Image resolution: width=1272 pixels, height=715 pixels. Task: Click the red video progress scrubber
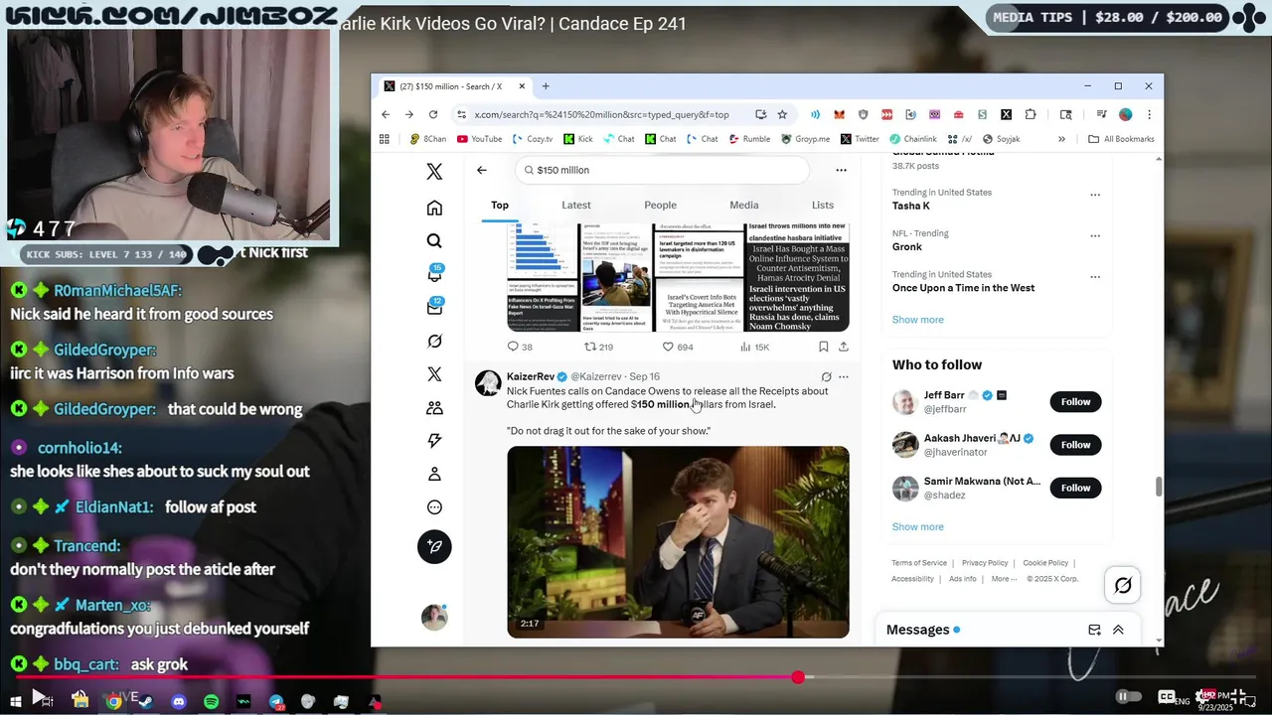click(798, 677)
